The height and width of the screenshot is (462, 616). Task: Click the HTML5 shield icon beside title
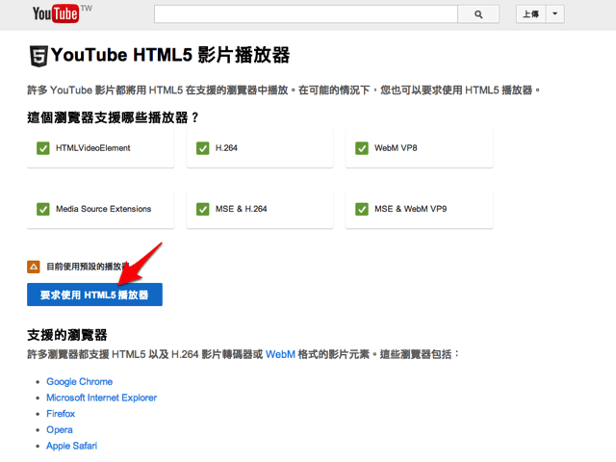pyautogui.click(x=38, y=56)
